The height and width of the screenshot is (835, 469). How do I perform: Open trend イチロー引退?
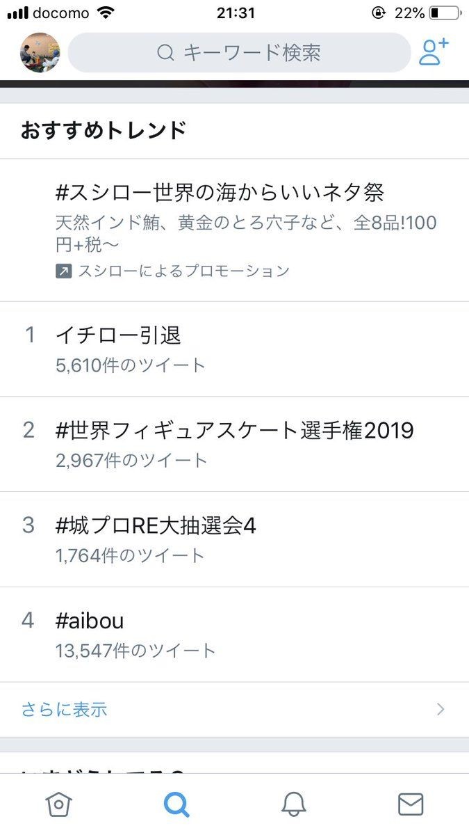[118, 335]
